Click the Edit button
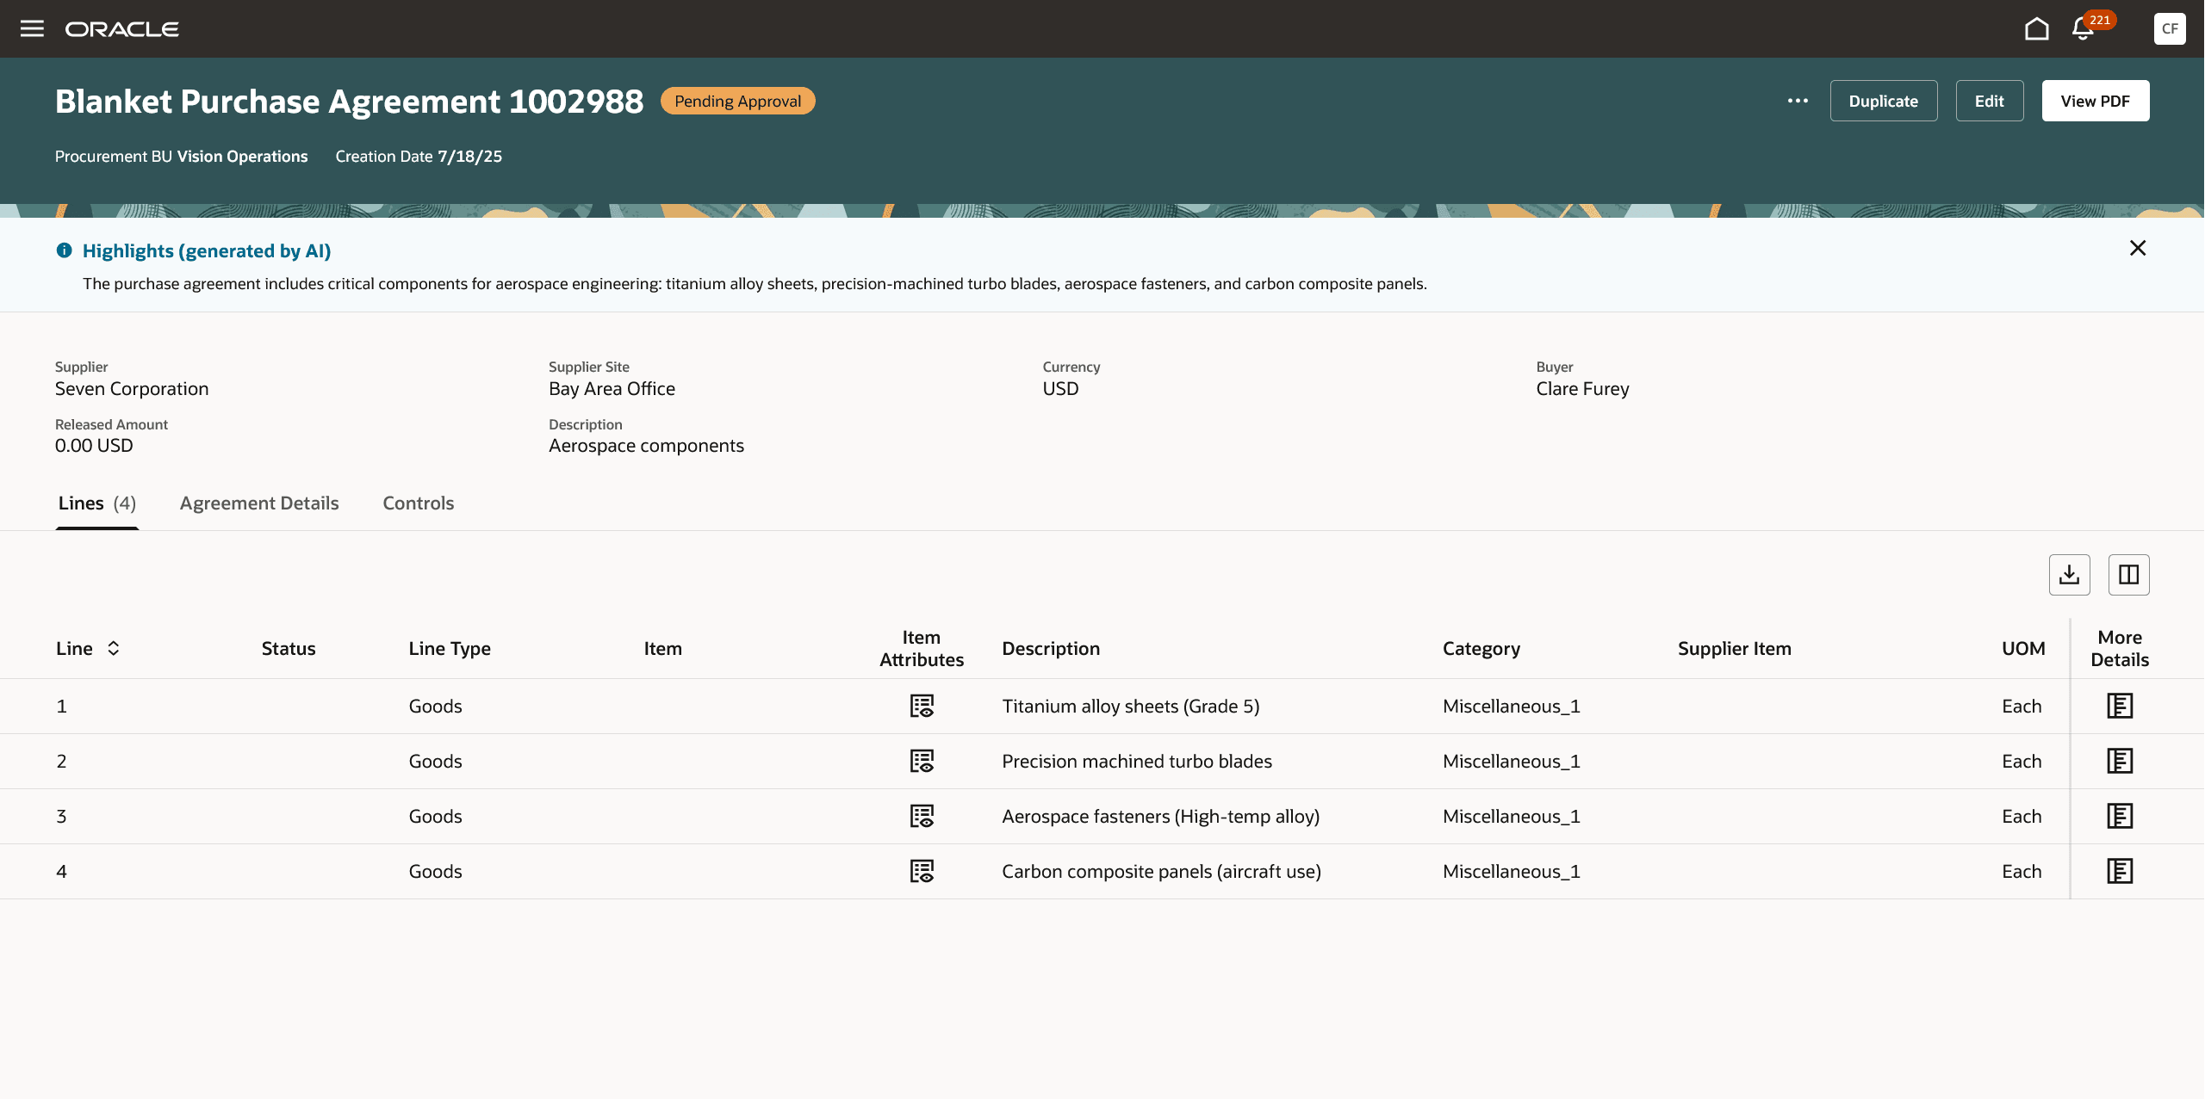 (x=1989, y=101)
